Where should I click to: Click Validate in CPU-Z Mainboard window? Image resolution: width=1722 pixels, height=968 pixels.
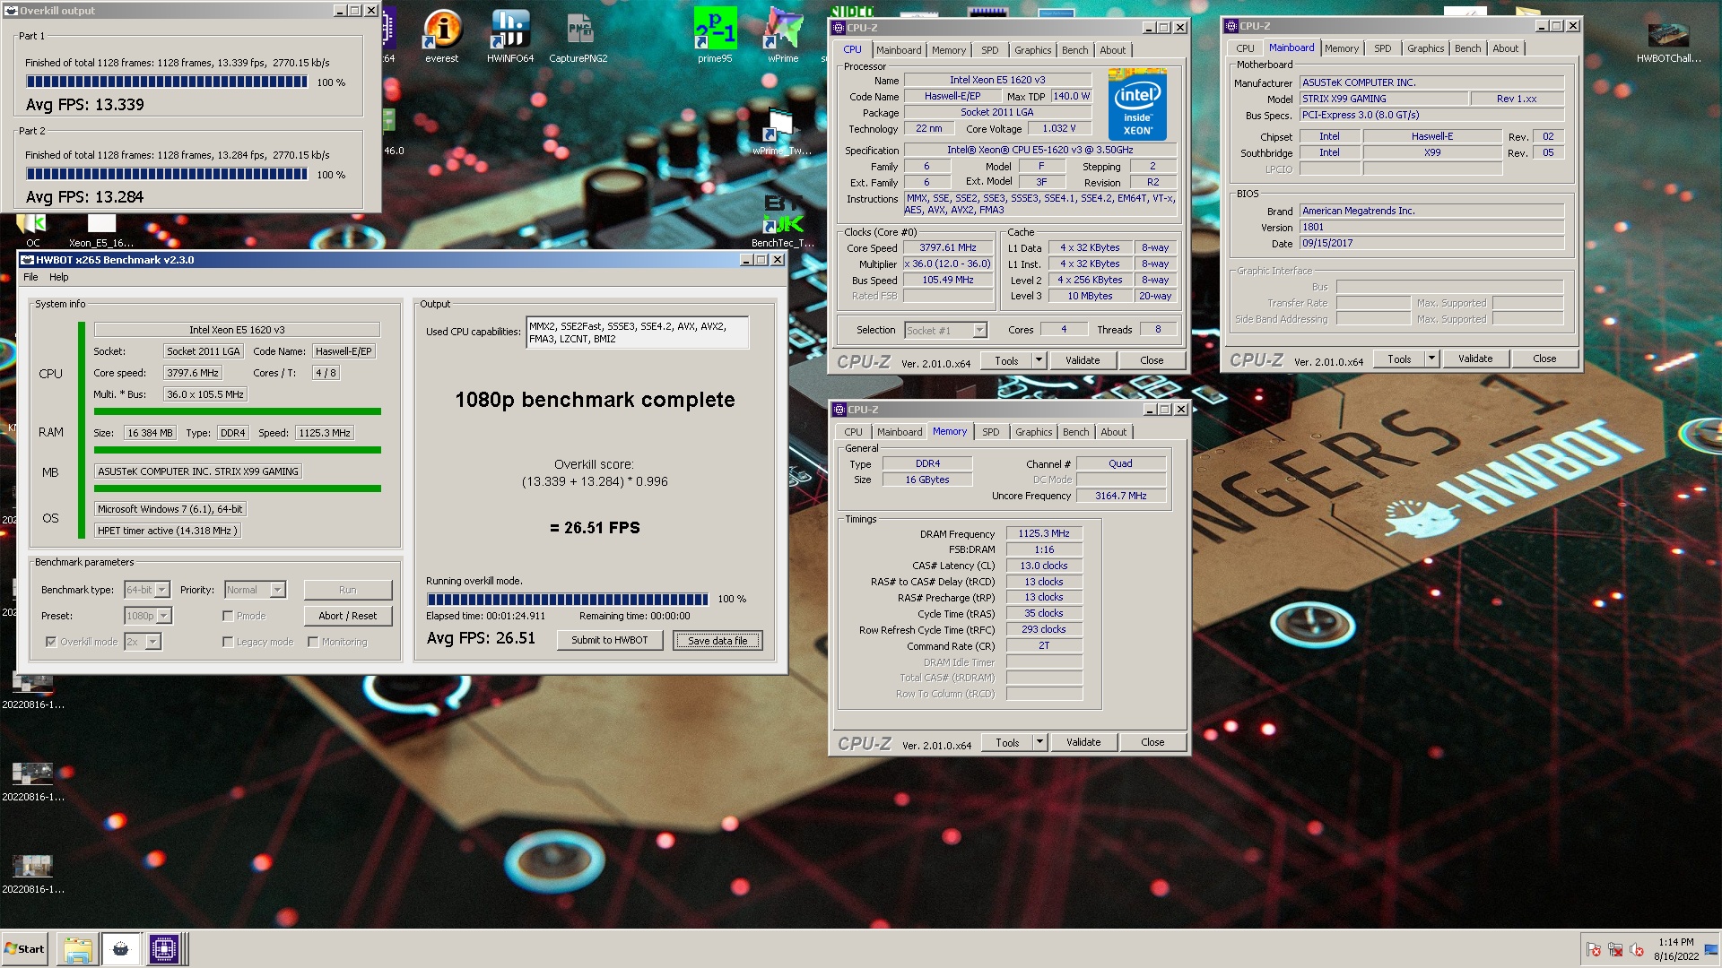coord(1475,359)
